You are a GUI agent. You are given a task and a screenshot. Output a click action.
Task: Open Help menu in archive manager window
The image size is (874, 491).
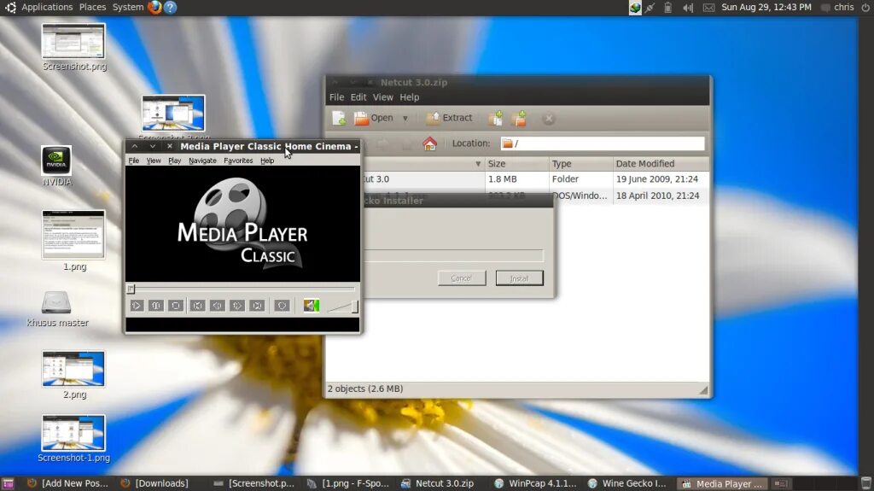409,97
